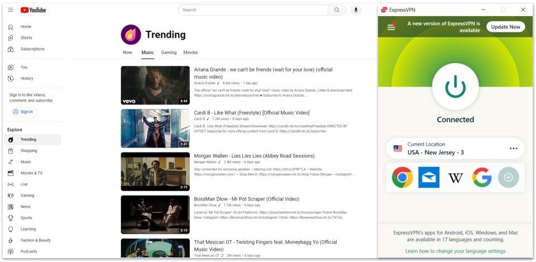
Task: Click BossMan Dlow video thumbnail
Action: point(155,215)
